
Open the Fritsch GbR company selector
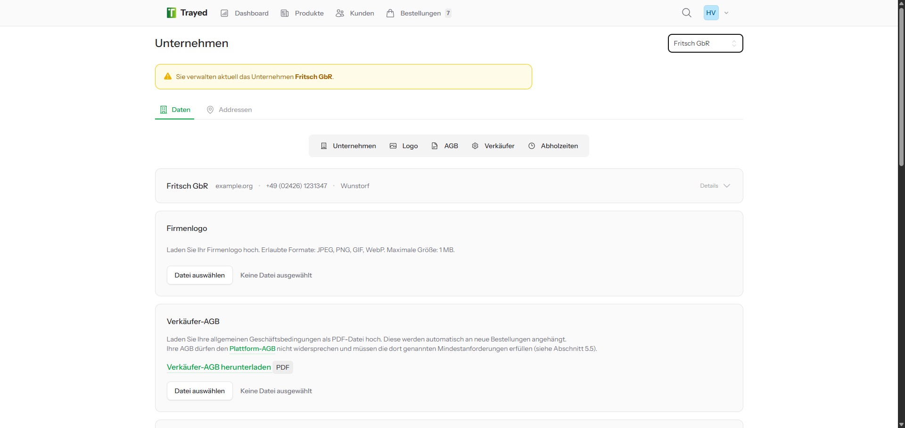(x=705, y=43)
